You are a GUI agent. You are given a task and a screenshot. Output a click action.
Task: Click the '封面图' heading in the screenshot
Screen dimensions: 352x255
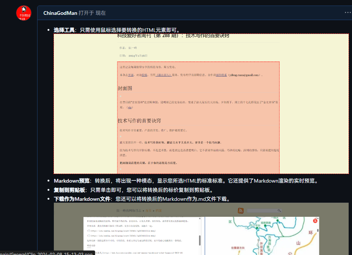125,88
